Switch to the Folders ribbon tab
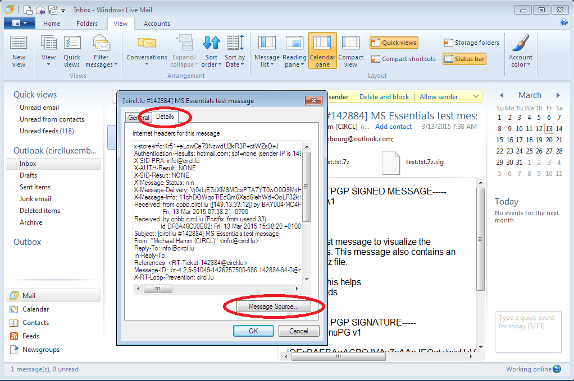Image resolution: width=574 pixels, height=381 pixels. coord(87,24)
